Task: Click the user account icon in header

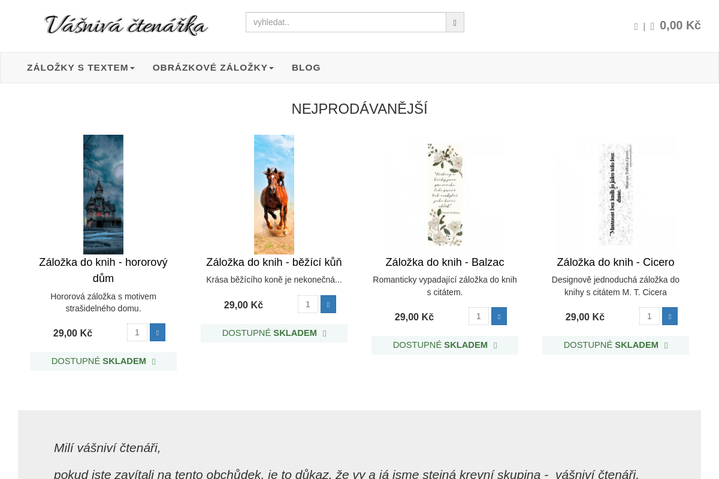Action: point(636,26)
